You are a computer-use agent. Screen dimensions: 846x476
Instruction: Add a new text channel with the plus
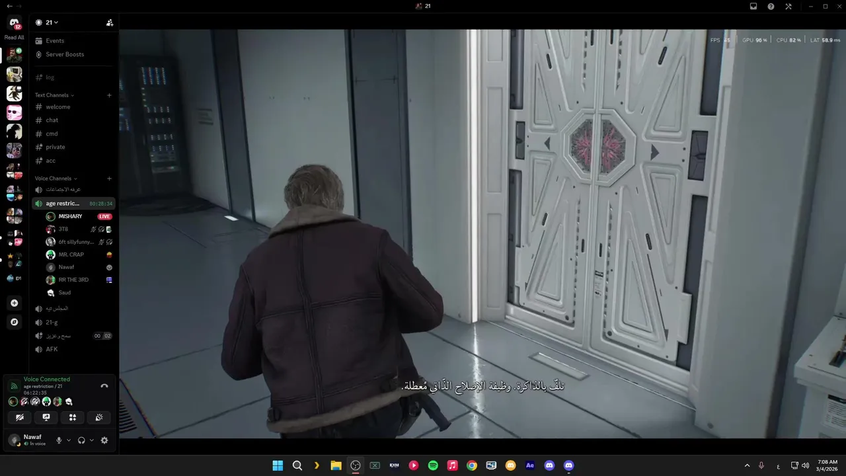pos(109,95)
